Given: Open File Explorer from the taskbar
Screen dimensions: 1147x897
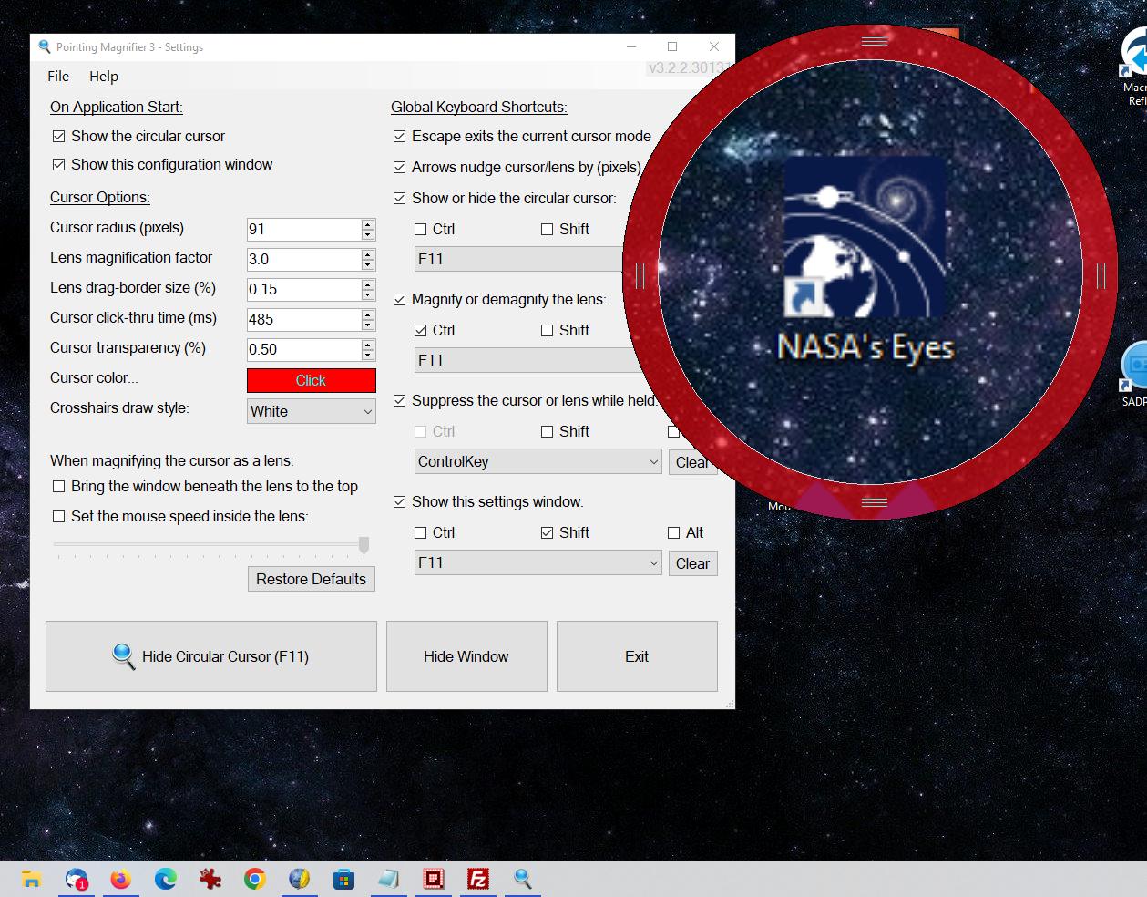Looking at the screenshot, I should 32,879.
